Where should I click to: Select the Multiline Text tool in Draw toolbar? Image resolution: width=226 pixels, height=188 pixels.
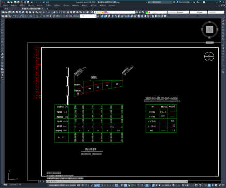click(x=2, y=75)
